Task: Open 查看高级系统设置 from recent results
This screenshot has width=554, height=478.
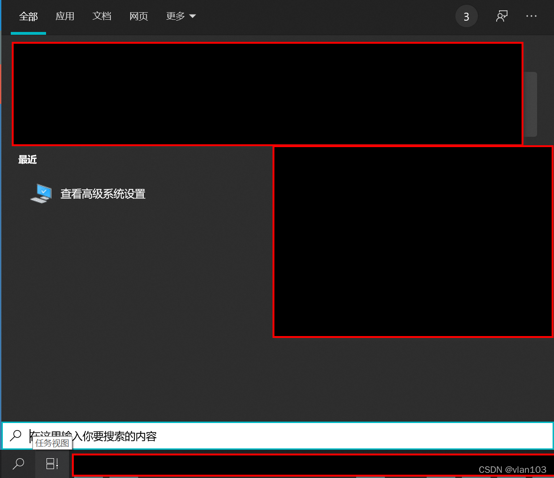Action: (x=102, y=193)
